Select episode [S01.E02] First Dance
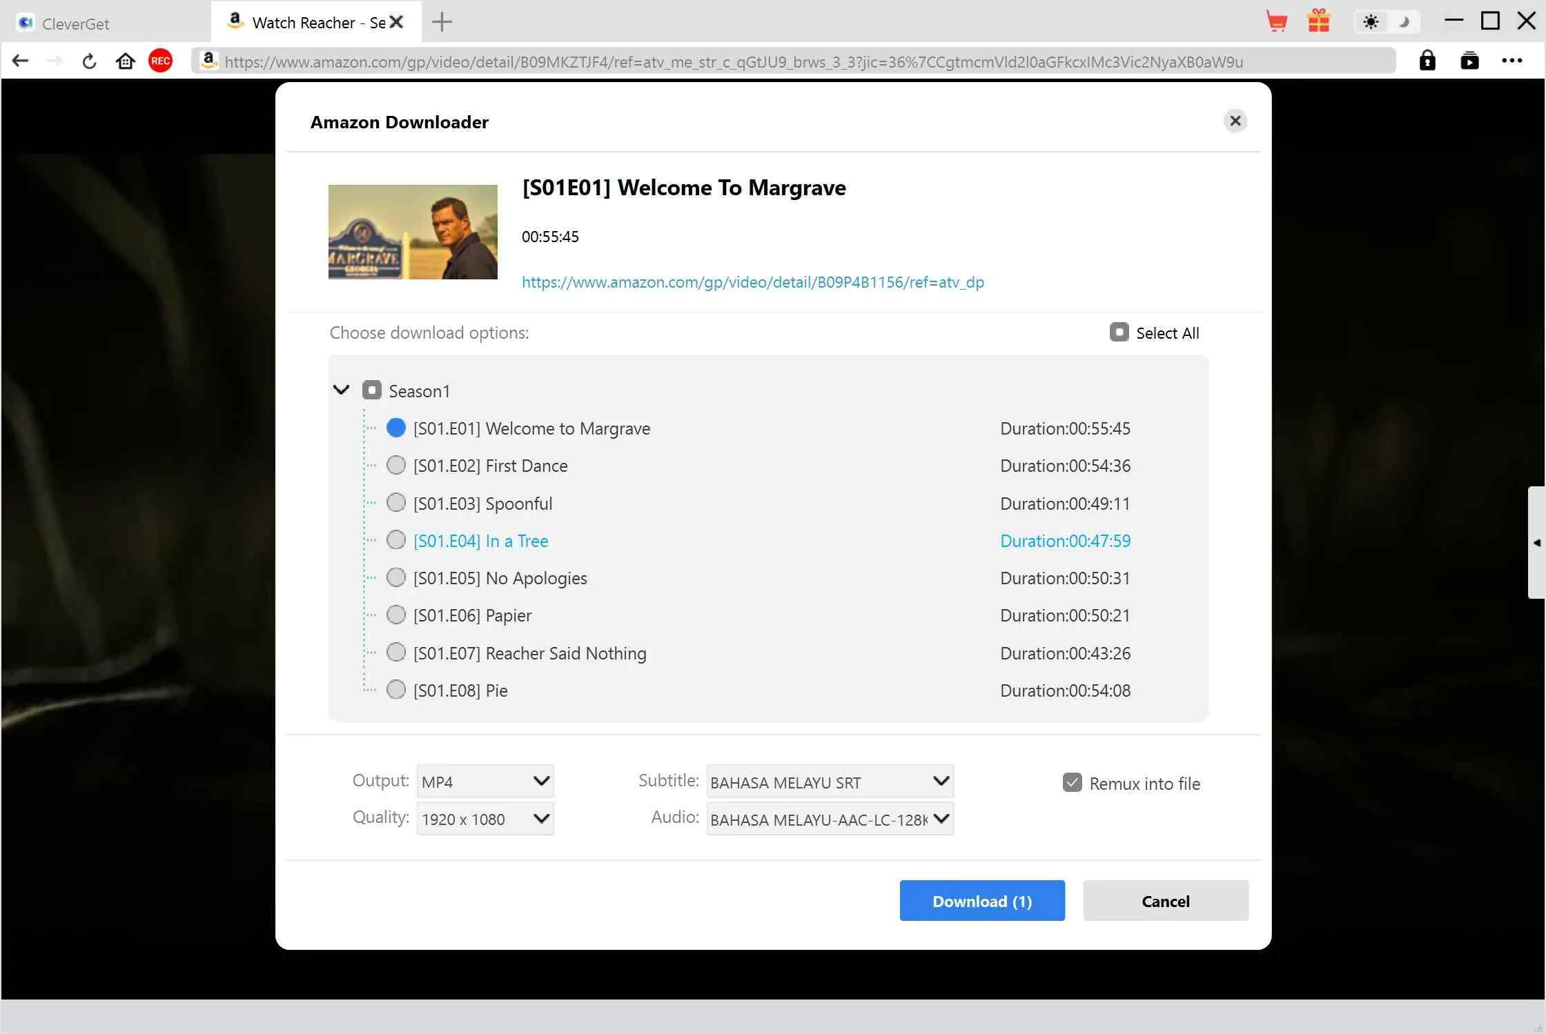 [396, 465]
